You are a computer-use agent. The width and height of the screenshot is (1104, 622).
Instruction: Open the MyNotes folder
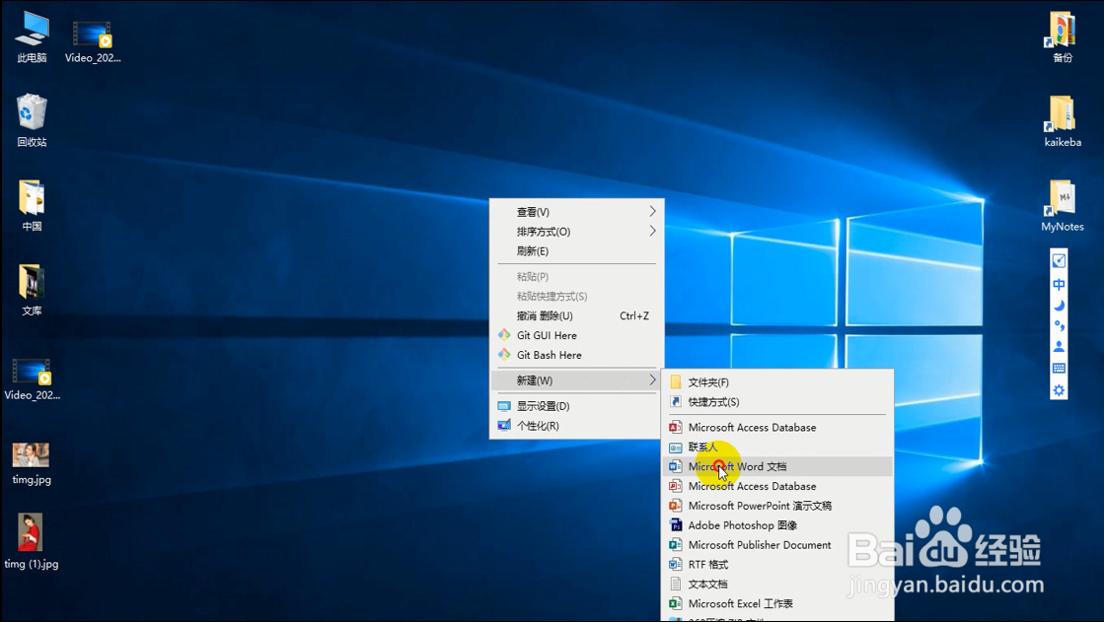coord(1061,197)
